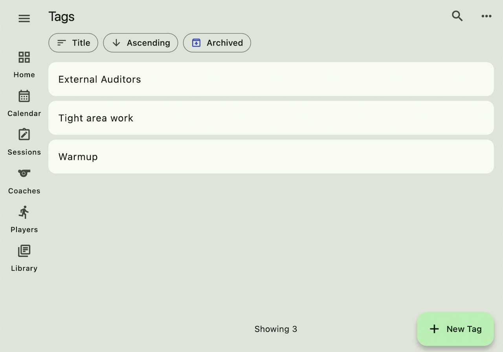Toggle Ascending sort direction chip

click(x=140, y=43)
